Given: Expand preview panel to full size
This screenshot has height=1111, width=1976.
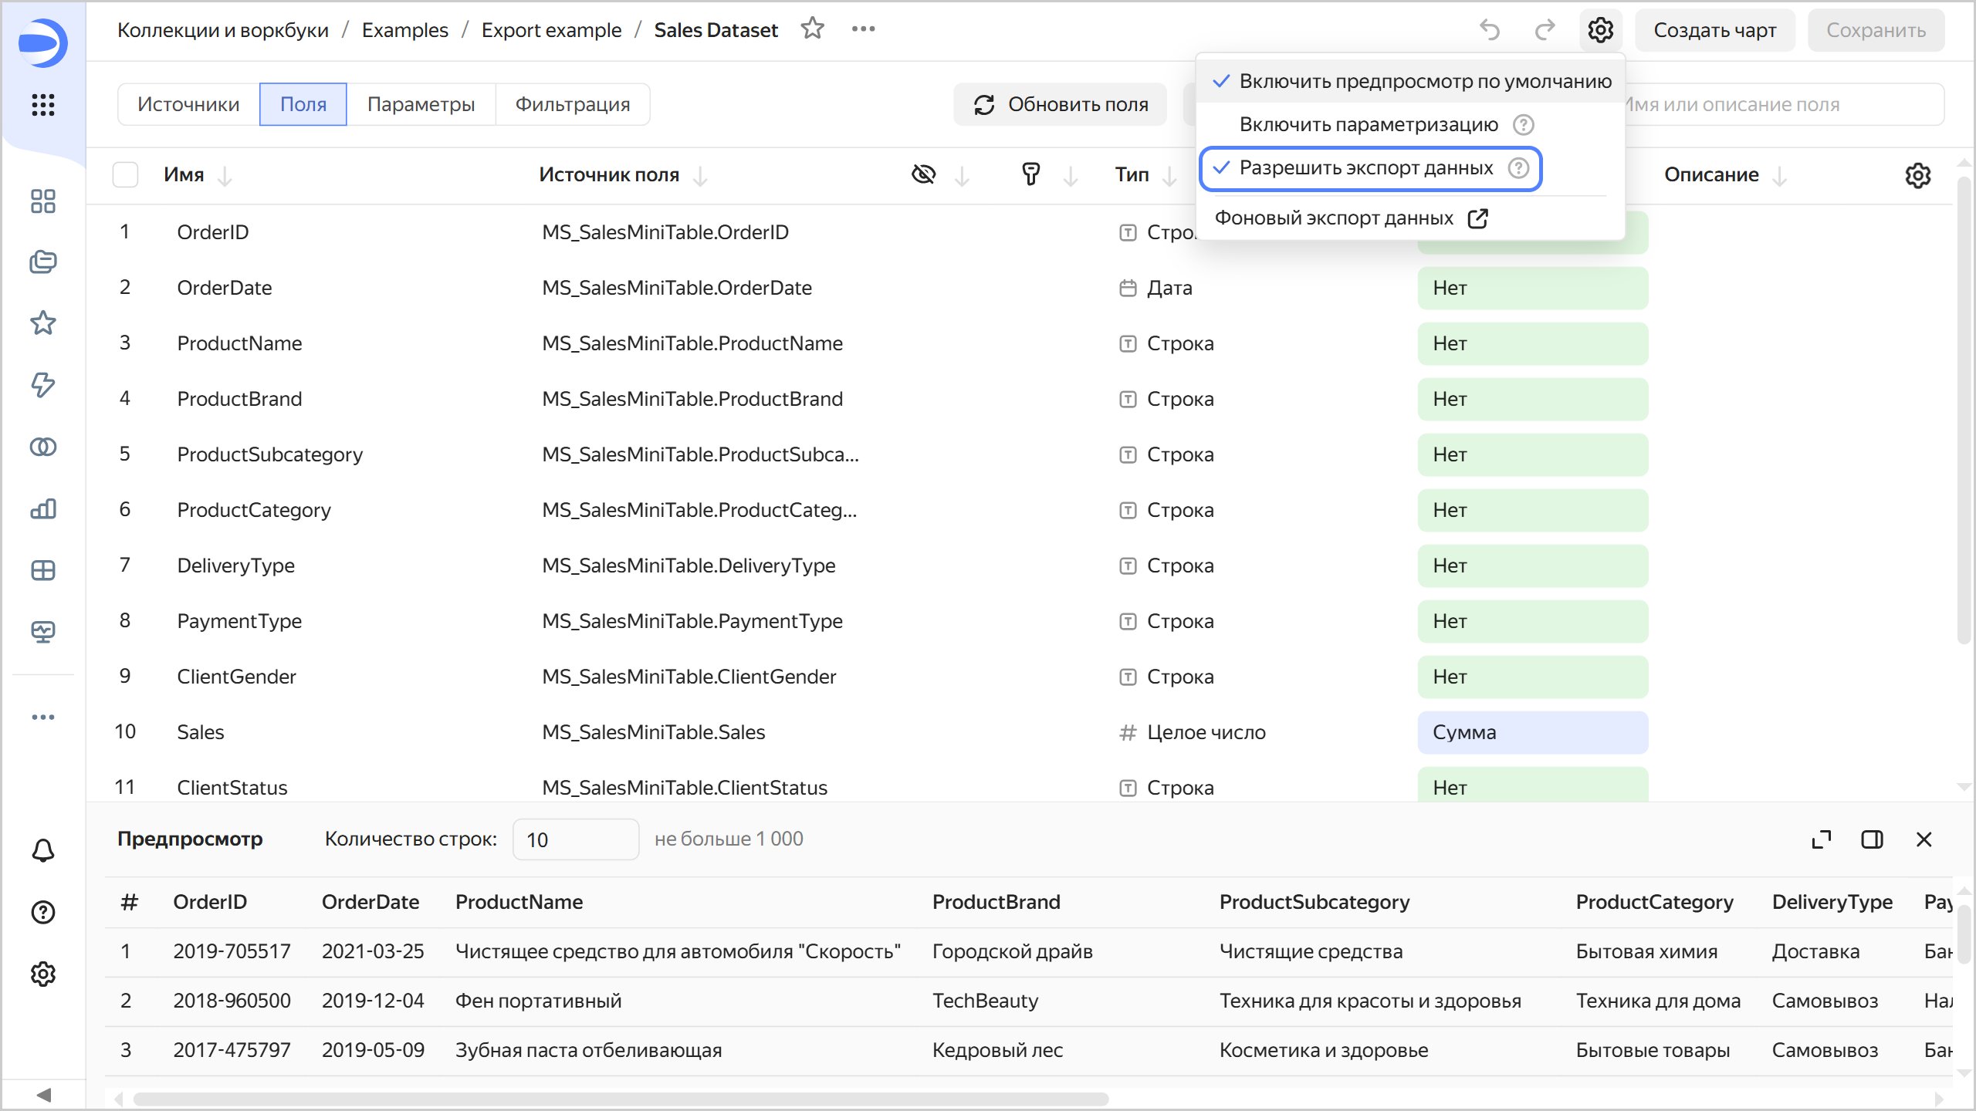Looking at the screenshot, I should (x=1821, y=839).
